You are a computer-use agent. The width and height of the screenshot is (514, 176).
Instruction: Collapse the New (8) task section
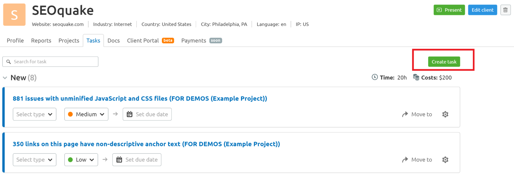click(5, 78)
